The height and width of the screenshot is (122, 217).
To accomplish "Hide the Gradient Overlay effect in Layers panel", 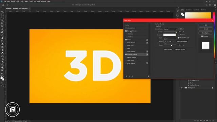I will pyautogui.click(x=189, y=85).
